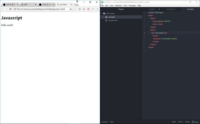
Task: Switch to the HTML과 Ja... Chrome tab
Action: (47, 5)
